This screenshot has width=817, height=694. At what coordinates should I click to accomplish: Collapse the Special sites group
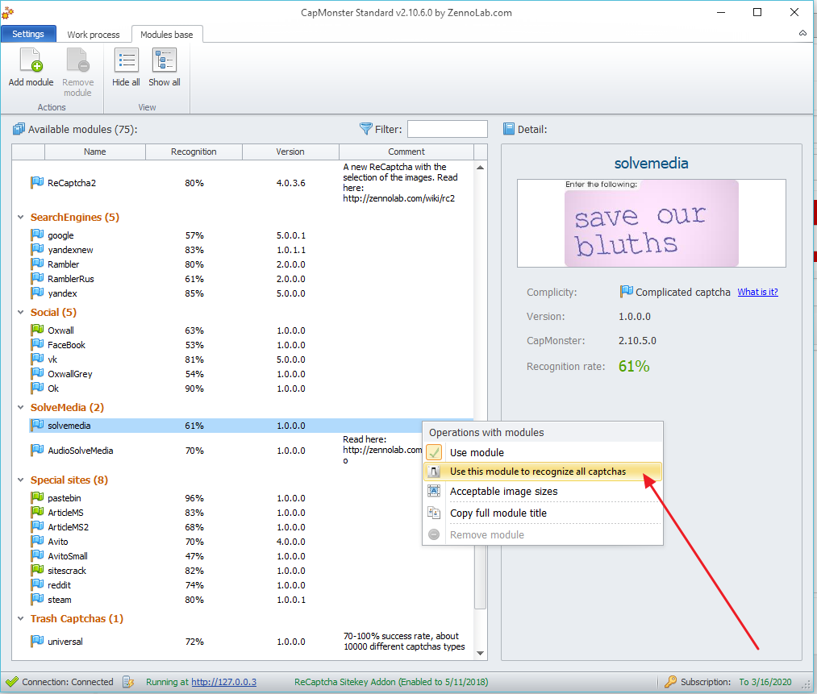click(x=22, y=480)
